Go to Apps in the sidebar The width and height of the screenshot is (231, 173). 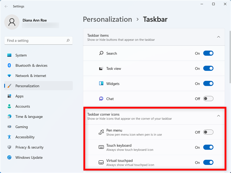click(19, 96)
